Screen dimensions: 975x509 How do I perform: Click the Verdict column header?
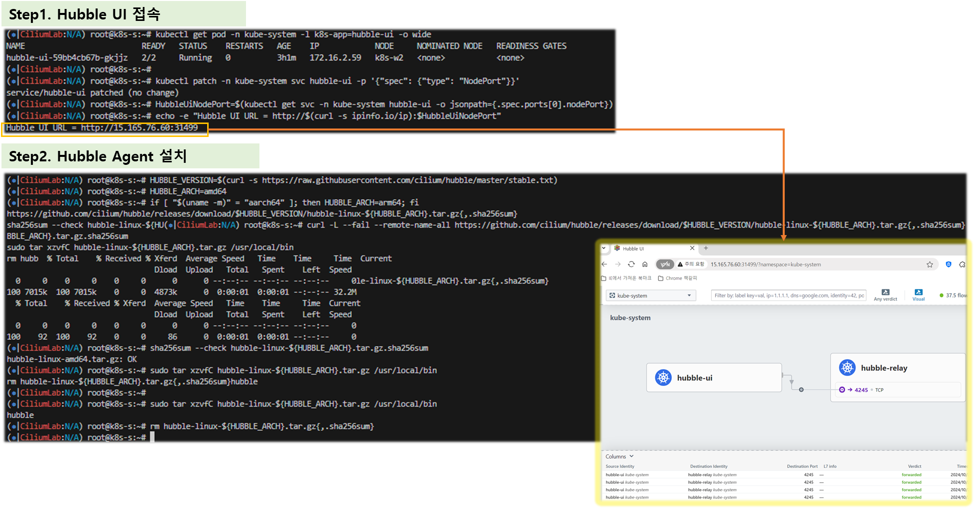click(x=914, y=467)
